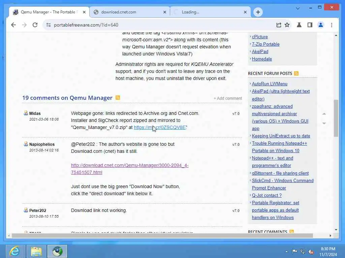Screen dimensions: 345x258
Task: Click the vertical scrollbar thumb
Action: pyautogui.click(x=336, y=118)
